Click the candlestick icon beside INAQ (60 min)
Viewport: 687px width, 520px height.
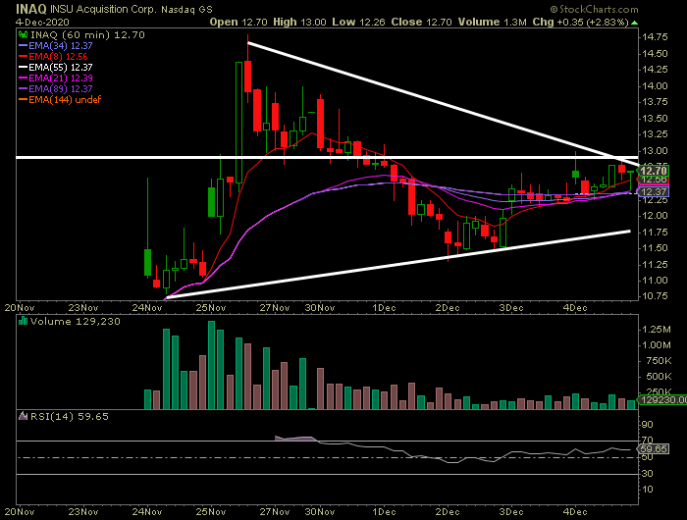coord(23,35)
